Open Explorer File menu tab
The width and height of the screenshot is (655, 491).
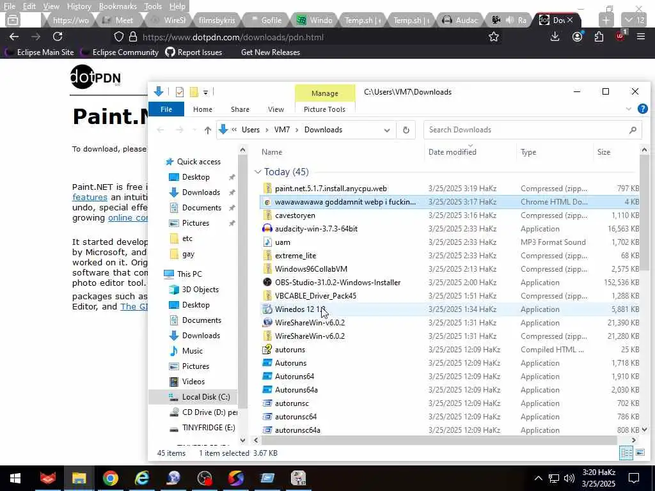[x=166, y=109]
